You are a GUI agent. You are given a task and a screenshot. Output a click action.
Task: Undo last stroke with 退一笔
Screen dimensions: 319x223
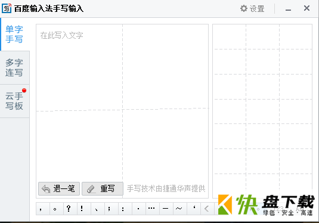pyautogui.click(x=59, y=188)
